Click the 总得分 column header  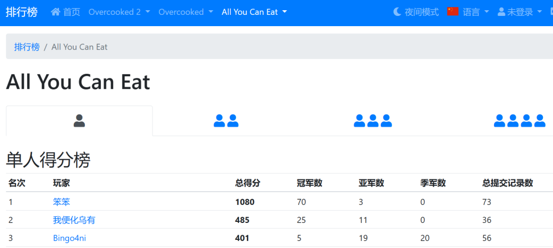(248, 183)
